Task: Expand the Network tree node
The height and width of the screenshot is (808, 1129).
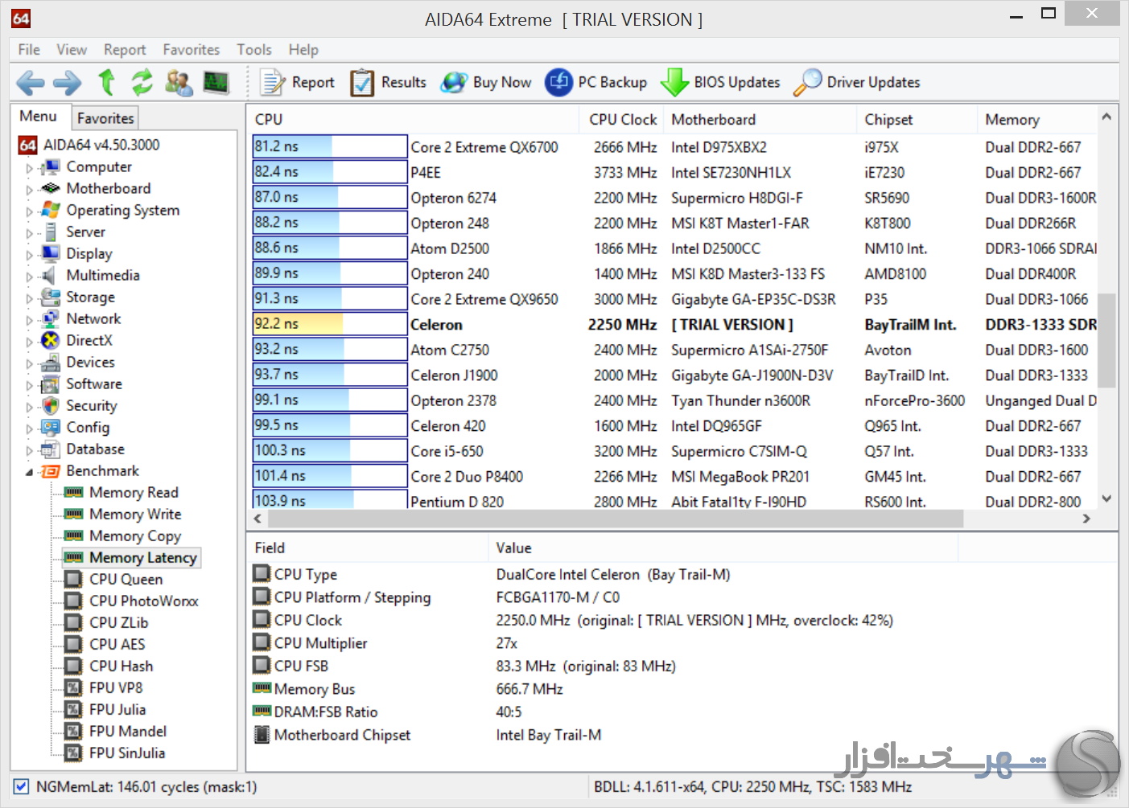Action: pos(30,320)
